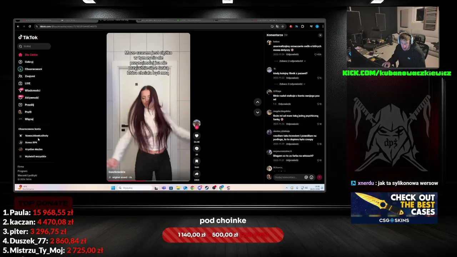
Task: Expand the Więcej menu
Action: coord(26,119)
